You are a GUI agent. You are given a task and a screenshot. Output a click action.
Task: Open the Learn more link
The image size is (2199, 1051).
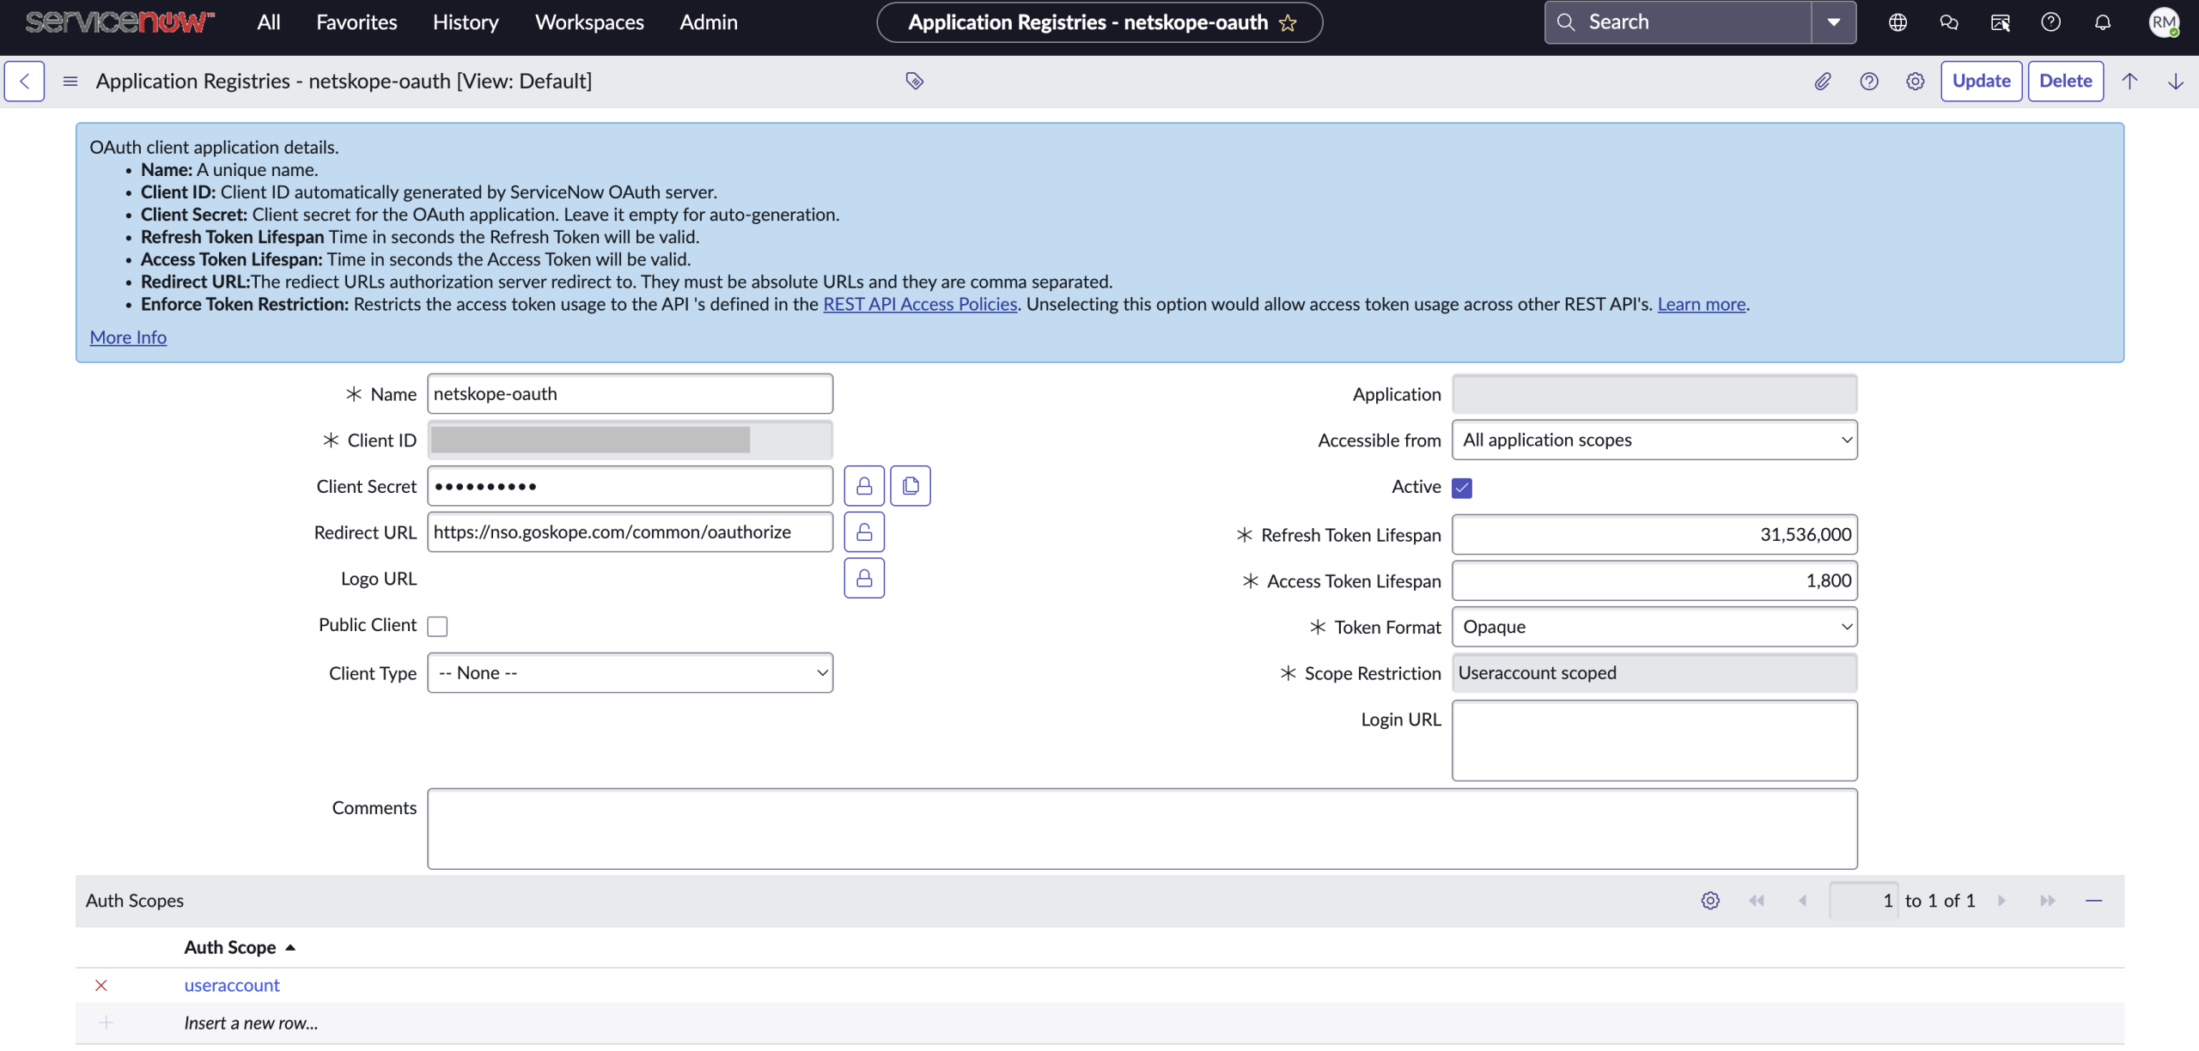click(1702, 304)
